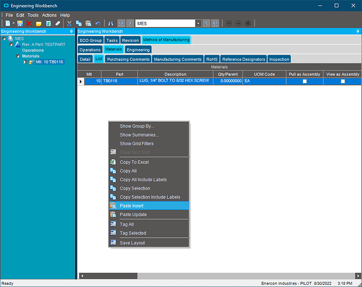This screenshot has height=287, width=362.
Task: Pin the left Engineering Workbench panel
Action: click(71, 32)
